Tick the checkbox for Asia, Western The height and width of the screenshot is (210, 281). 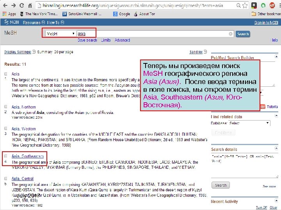pyautogui.click(x=6, y=128)
